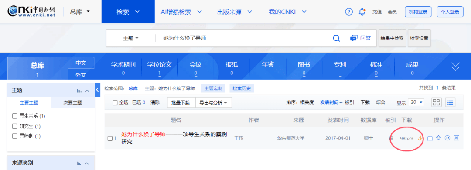Open the 主题 search field dropdown
Viewport: 471px width, 170px height.
click(x=131, y=38)
